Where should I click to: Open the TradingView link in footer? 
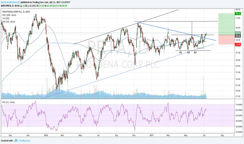click(24, 141)
